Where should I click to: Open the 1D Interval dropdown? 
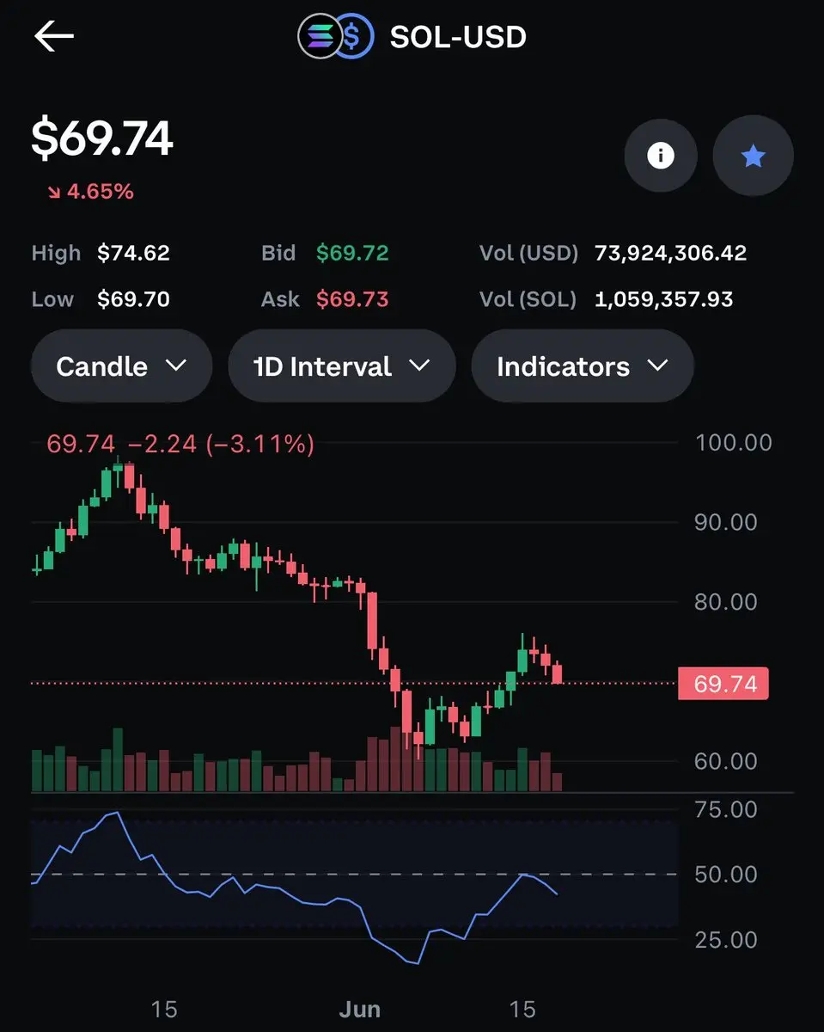pyautogui.click(x=341, y=366)
